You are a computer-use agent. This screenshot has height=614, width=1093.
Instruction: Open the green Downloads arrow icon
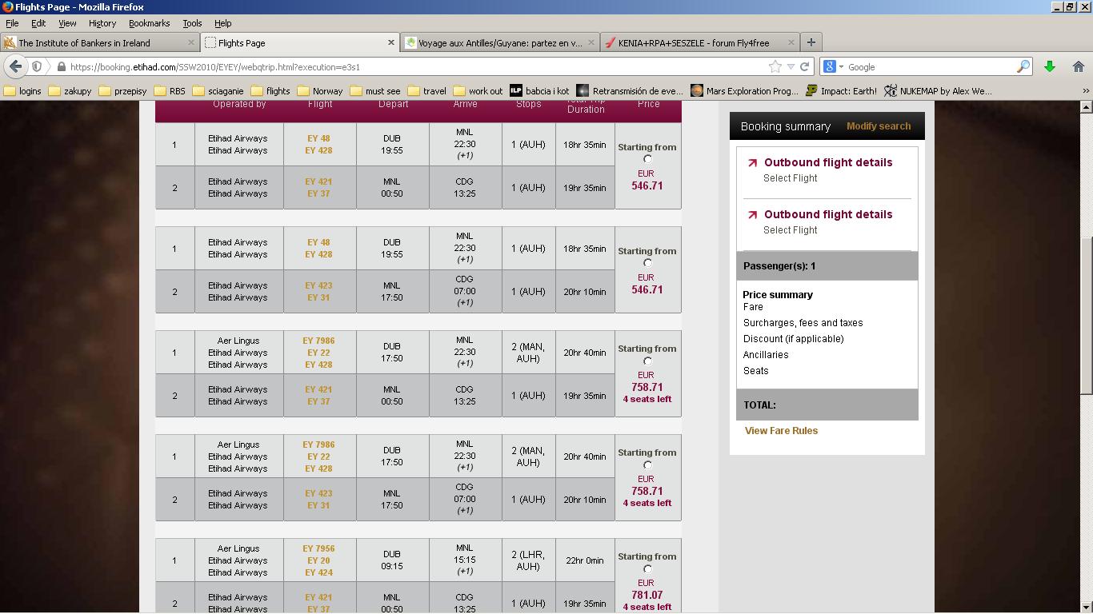pos(1050,67)
